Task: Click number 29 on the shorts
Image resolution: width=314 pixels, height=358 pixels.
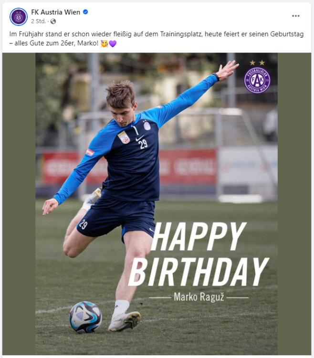Action: pos(84,224)
